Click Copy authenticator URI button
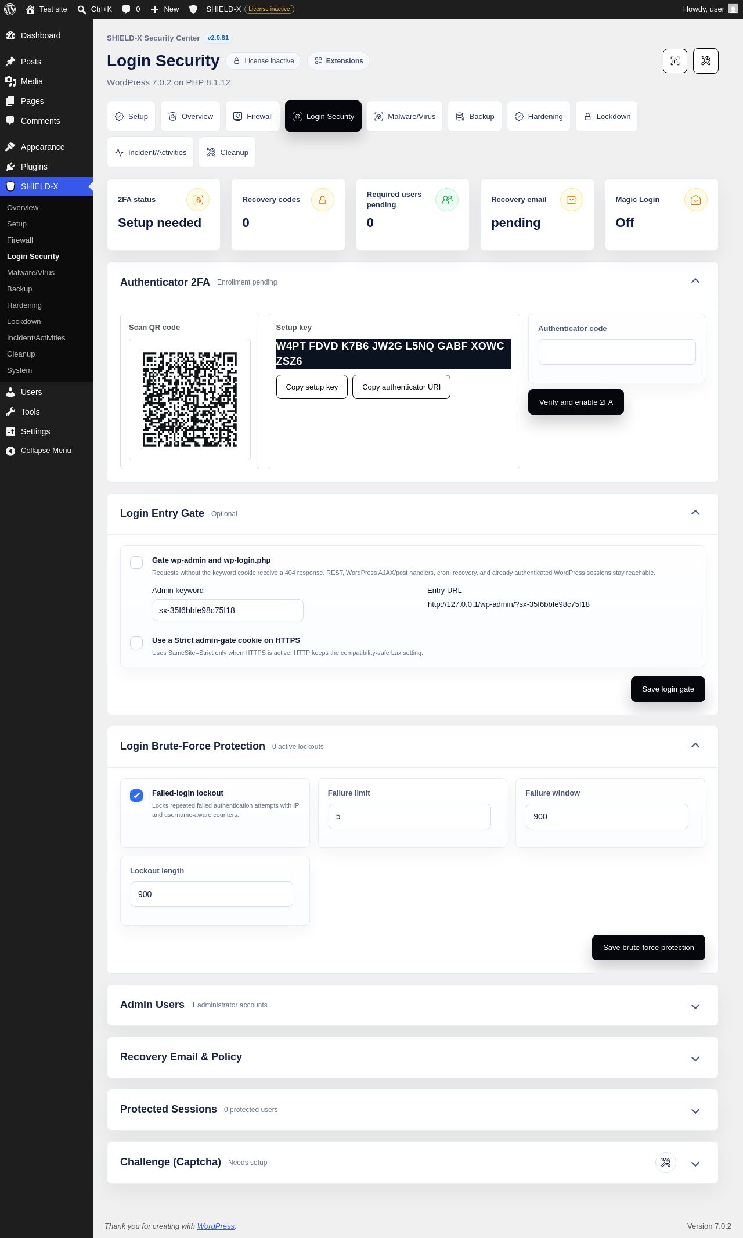The width and height of the screenshot is (743, 1238). pos(402,387)
